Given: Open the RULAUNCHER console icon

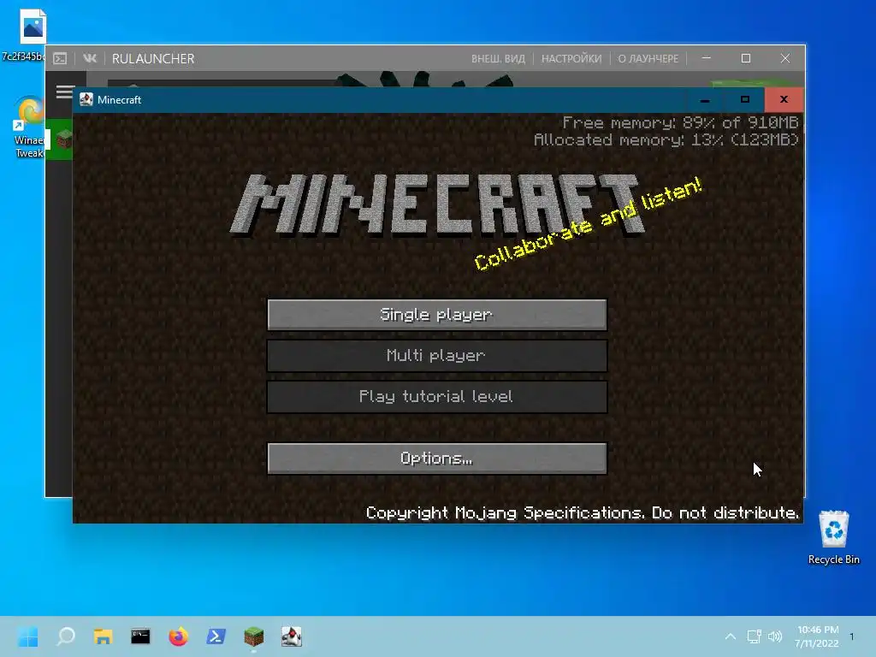Looking at the screenshot, I should click(61, 58).
